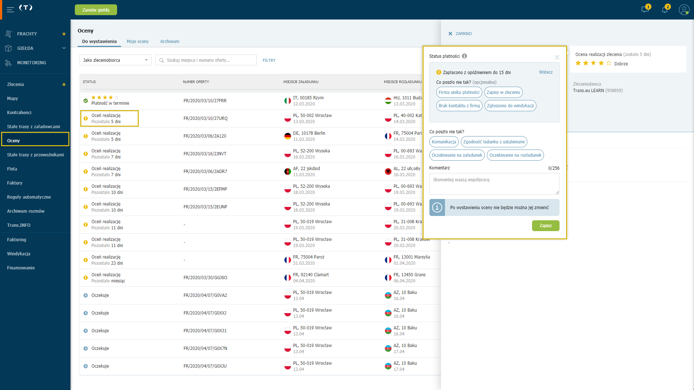Click the MIEJSCE ZAŁADUNKU column header
Viewport: 694px width, 390px height.
[x=301, y=82]
